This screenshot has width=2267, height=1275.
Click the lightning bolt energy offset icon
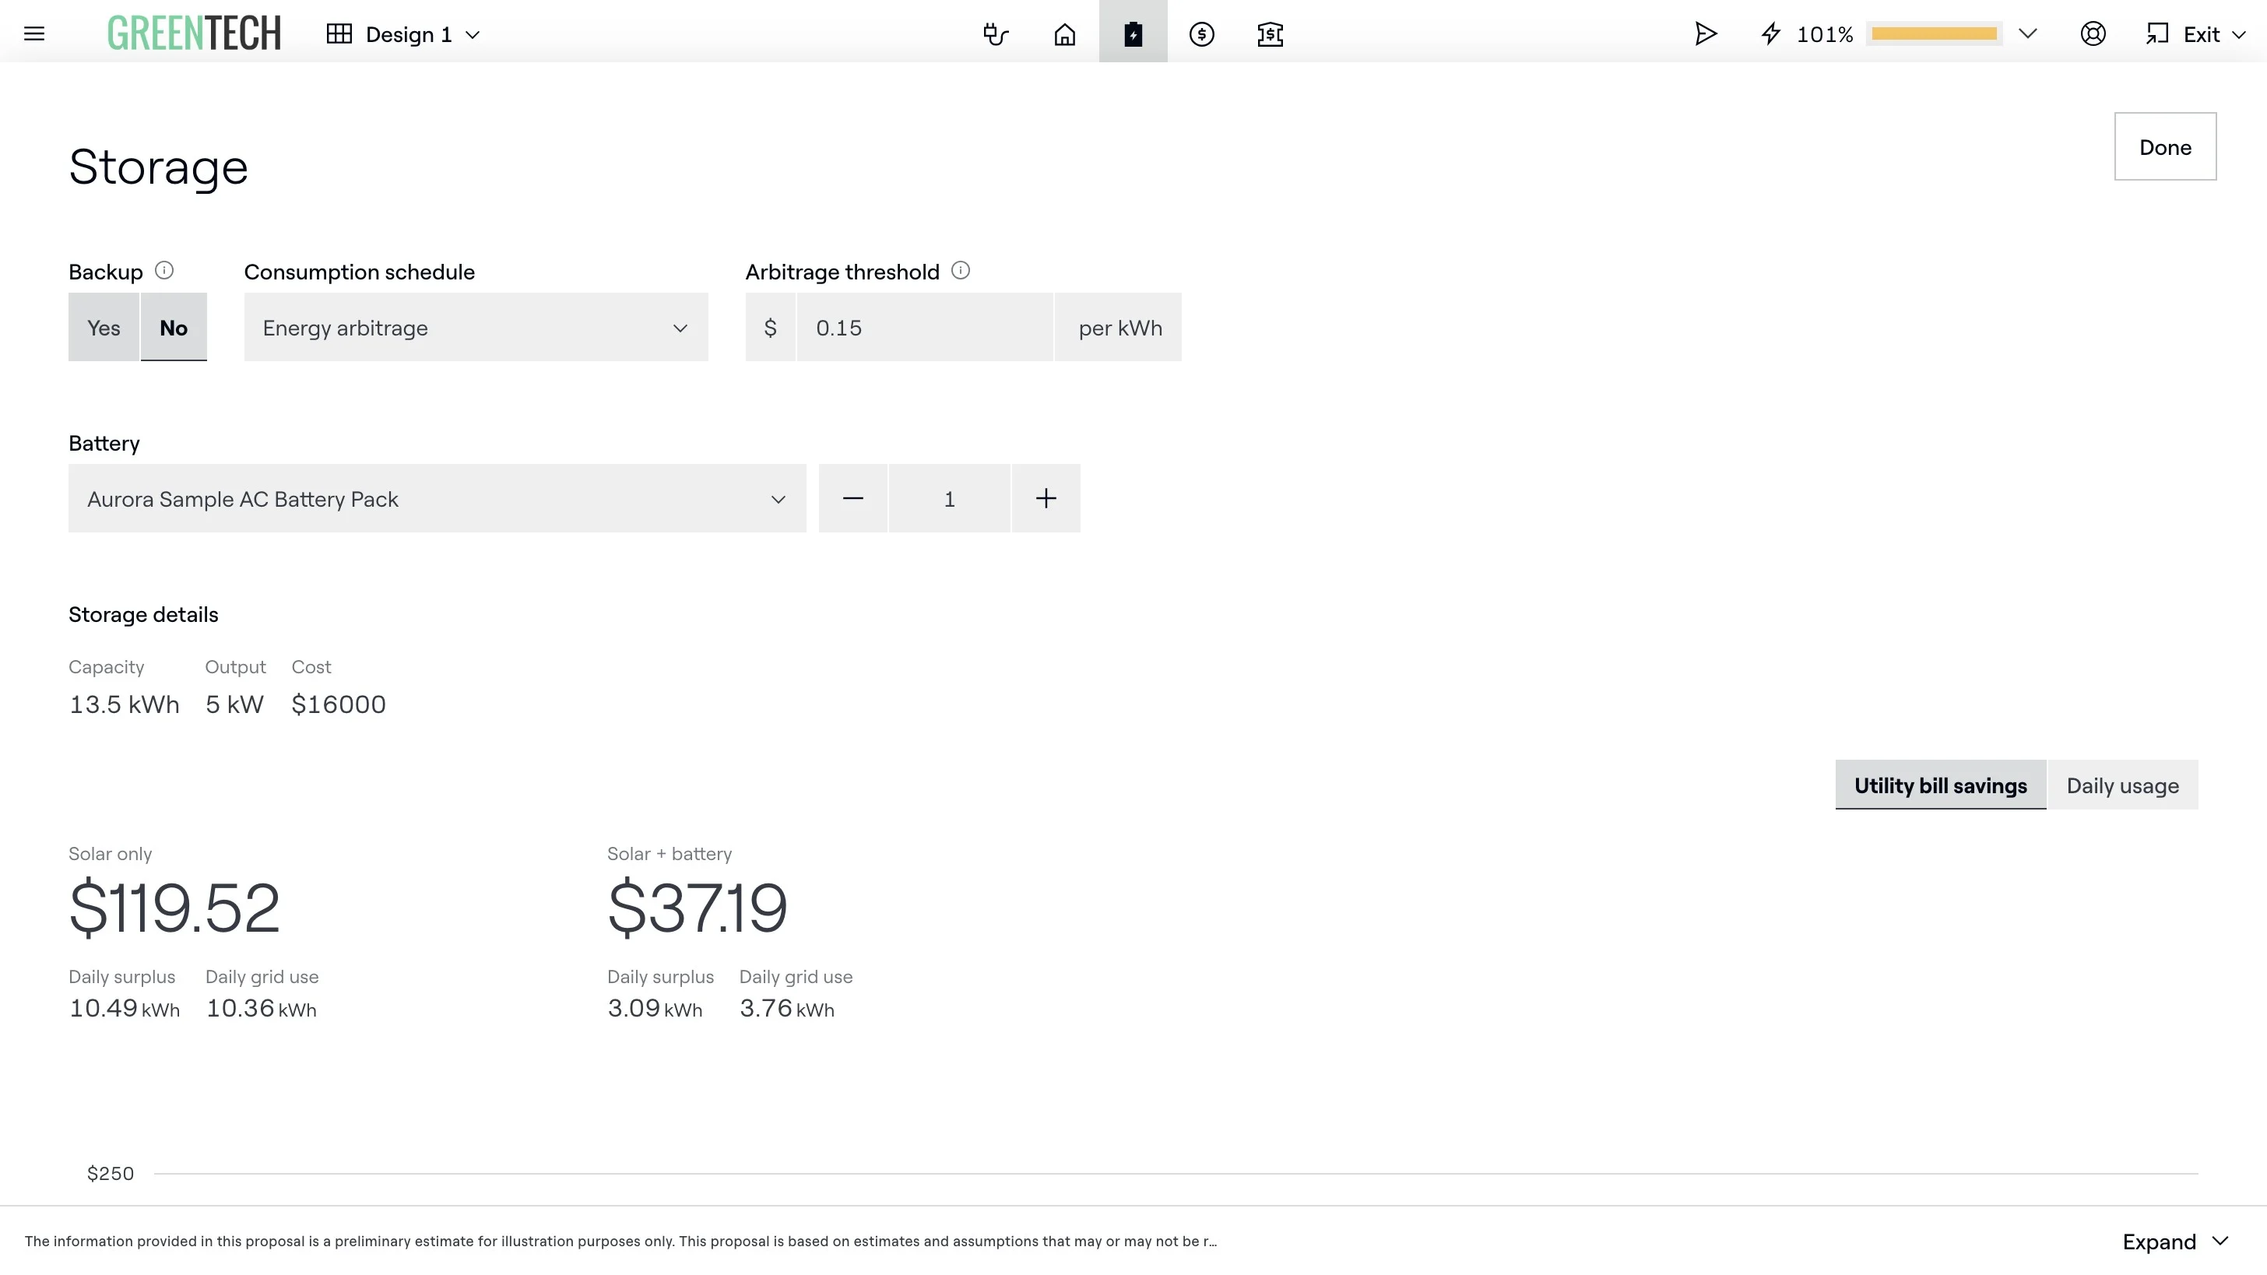[1770, 34]
